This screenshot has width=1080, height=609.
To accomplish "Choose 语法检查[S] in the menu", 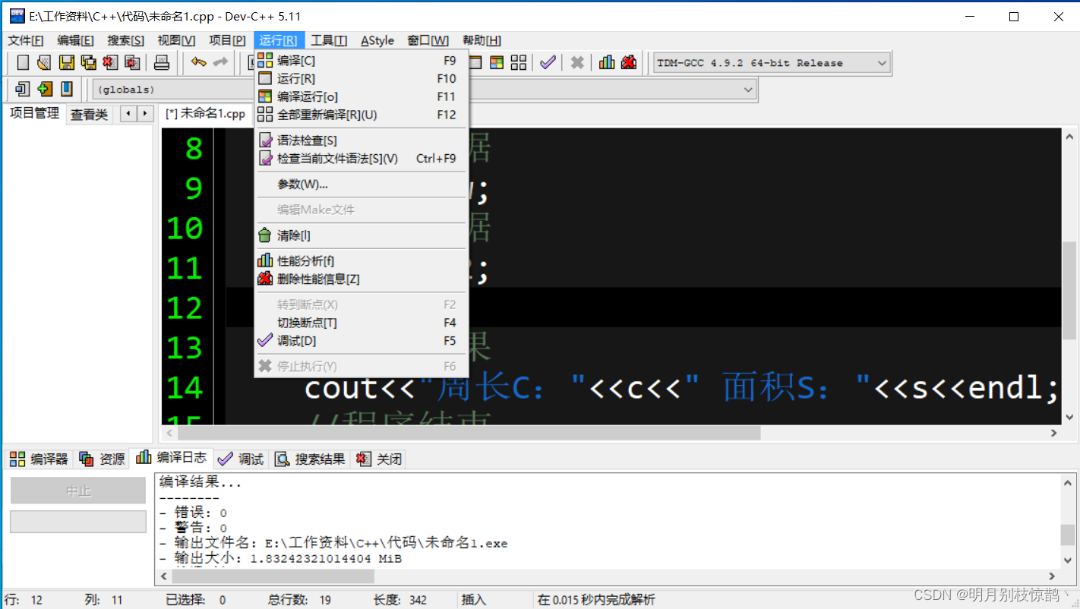I will [x=362, y=140].
